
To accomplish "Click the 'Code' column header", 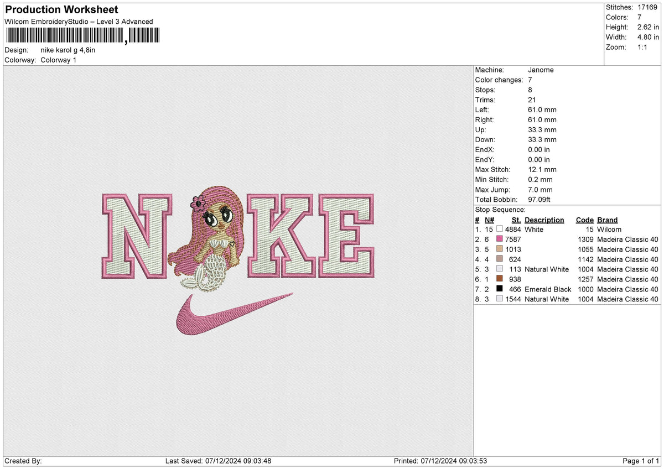I will (x=585, y=220).
